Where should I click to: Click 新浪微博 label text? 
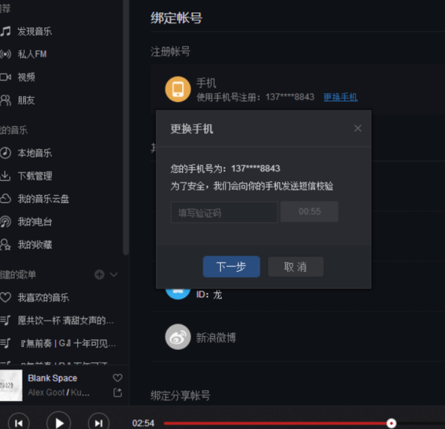click(x=216, y=337)
